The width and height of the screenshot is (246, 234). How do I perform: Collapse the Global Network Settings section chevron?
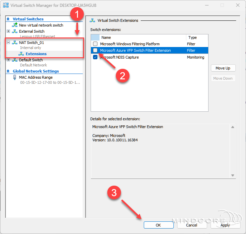(8, 71)
